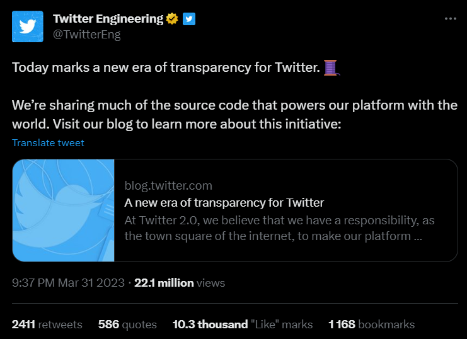This screenshot has height=339, width=467.
Task: Click the "At Twitter 2.0" card description
Action: [279, 229]
